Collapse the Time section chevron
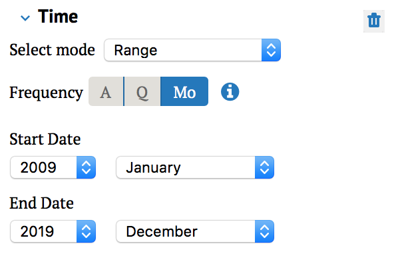394x264 pixels. coord(25,18)
